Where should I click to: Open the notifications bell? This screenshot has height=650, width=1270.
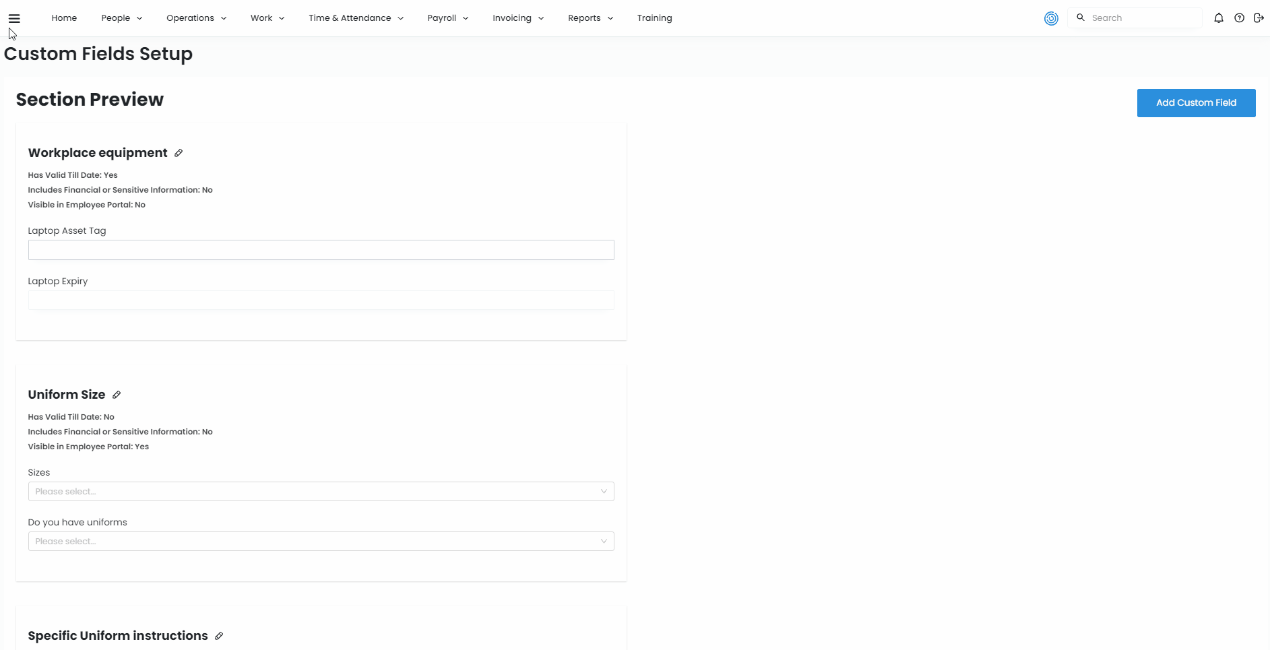pos(1218,18)
